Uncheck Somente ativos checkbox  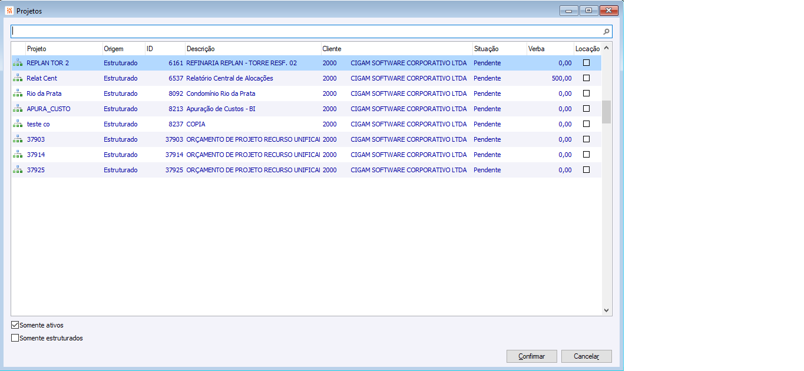(15, 325)
